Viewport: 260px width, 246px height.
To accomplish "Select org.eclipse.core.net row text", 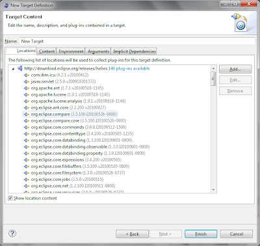I will tap(73, 186).
